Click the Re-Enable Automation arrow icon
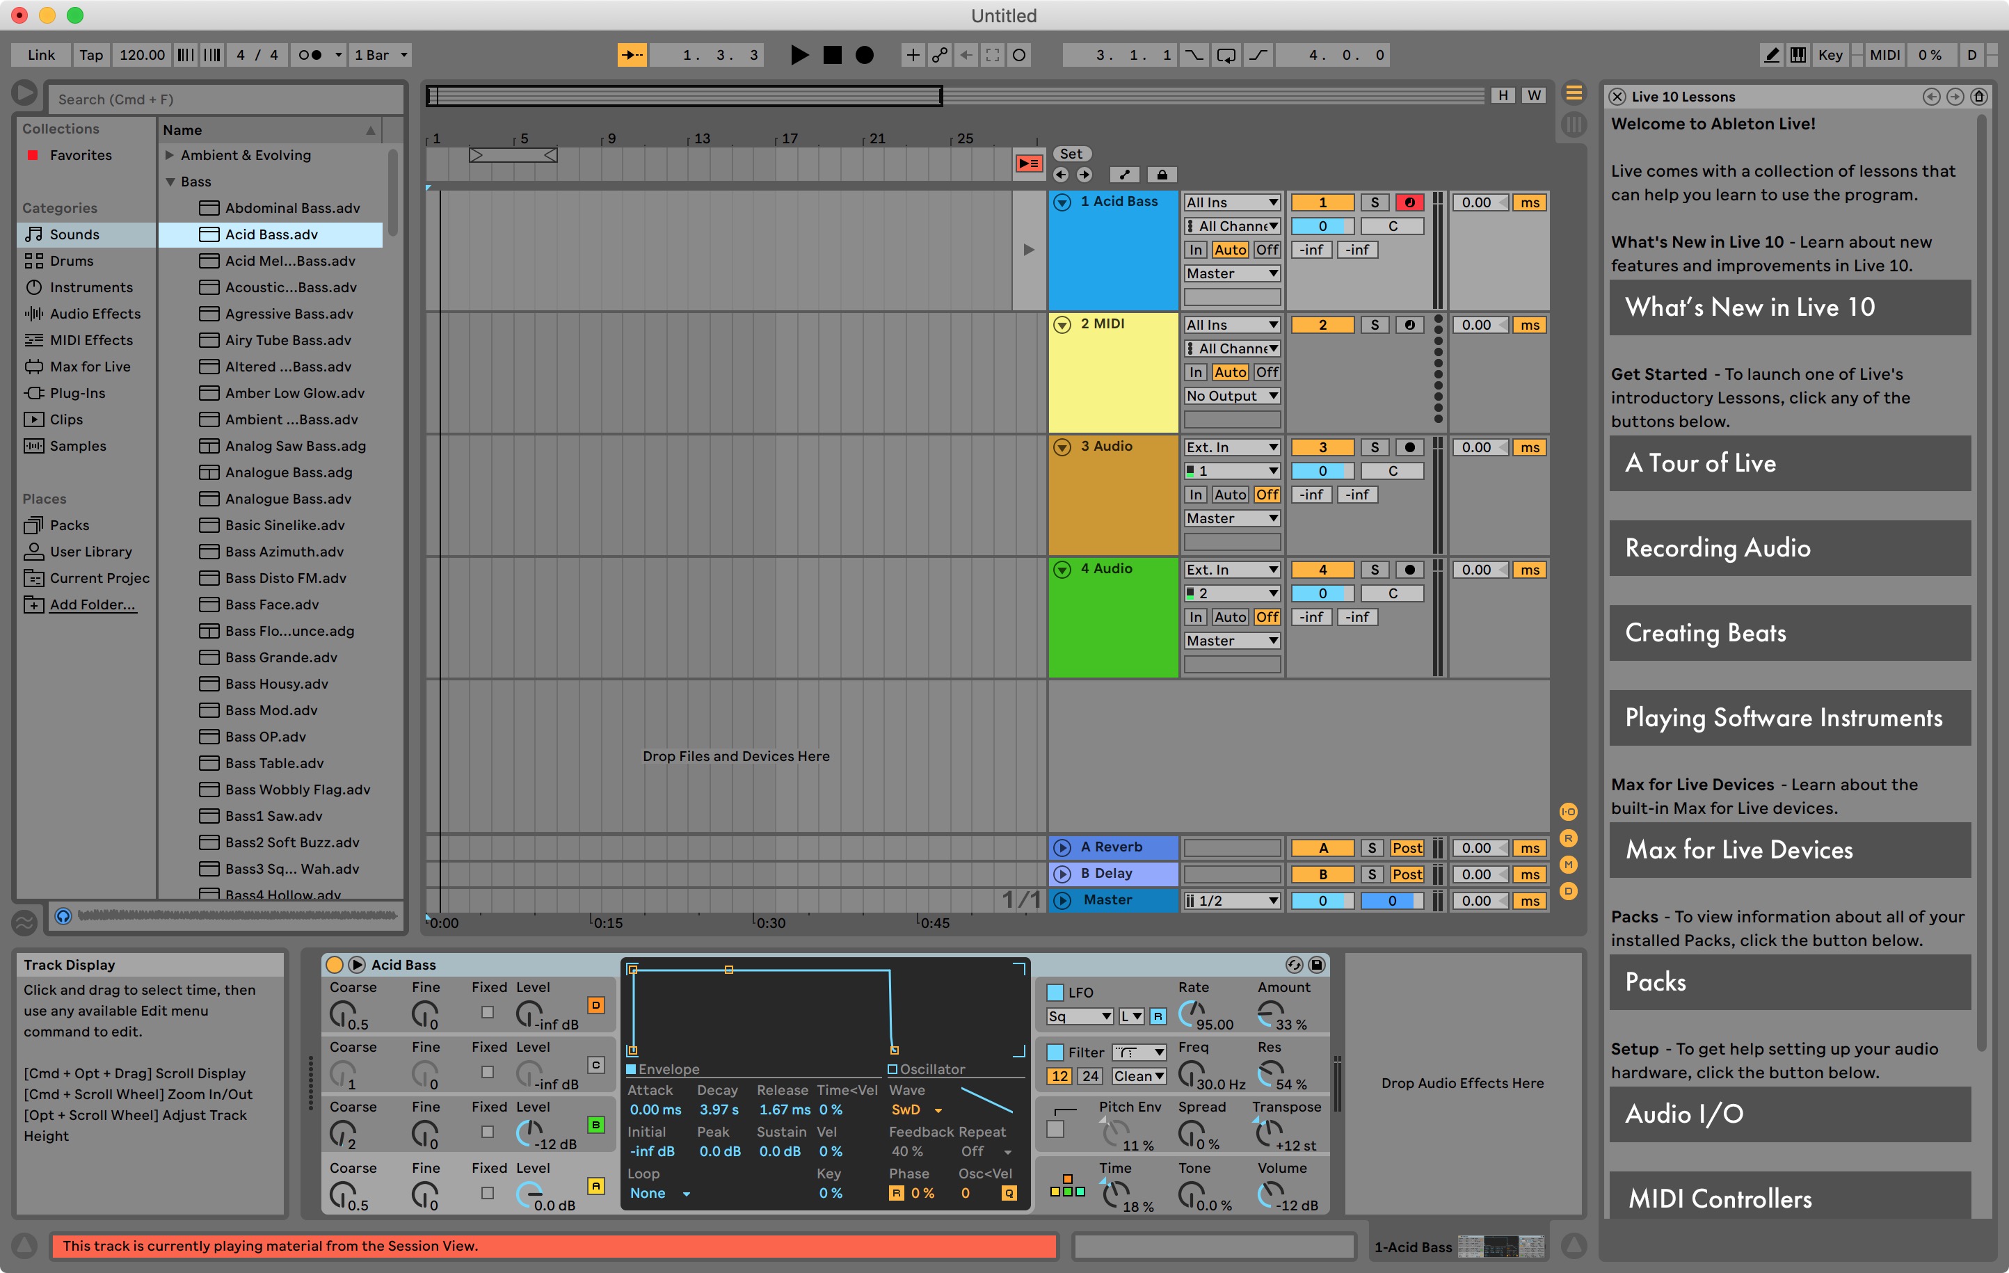2009x1273 pixels. pyautogui.click(x=966, y=55)
